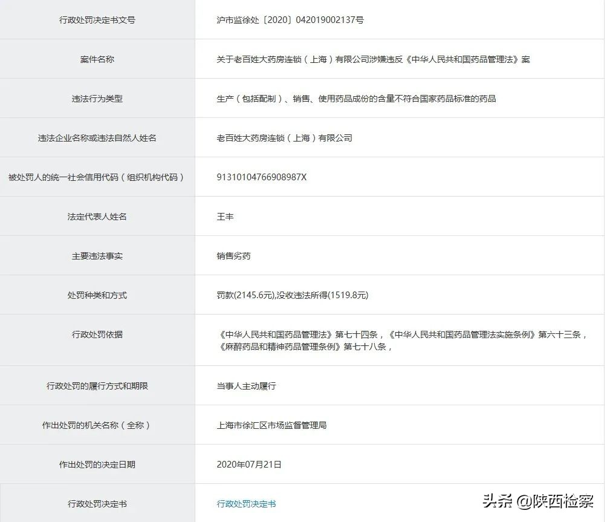This screenshot has width=607, height=522.
Task: Select the compliance method 当事人主动履行
Action: click(x=245, y=385)
